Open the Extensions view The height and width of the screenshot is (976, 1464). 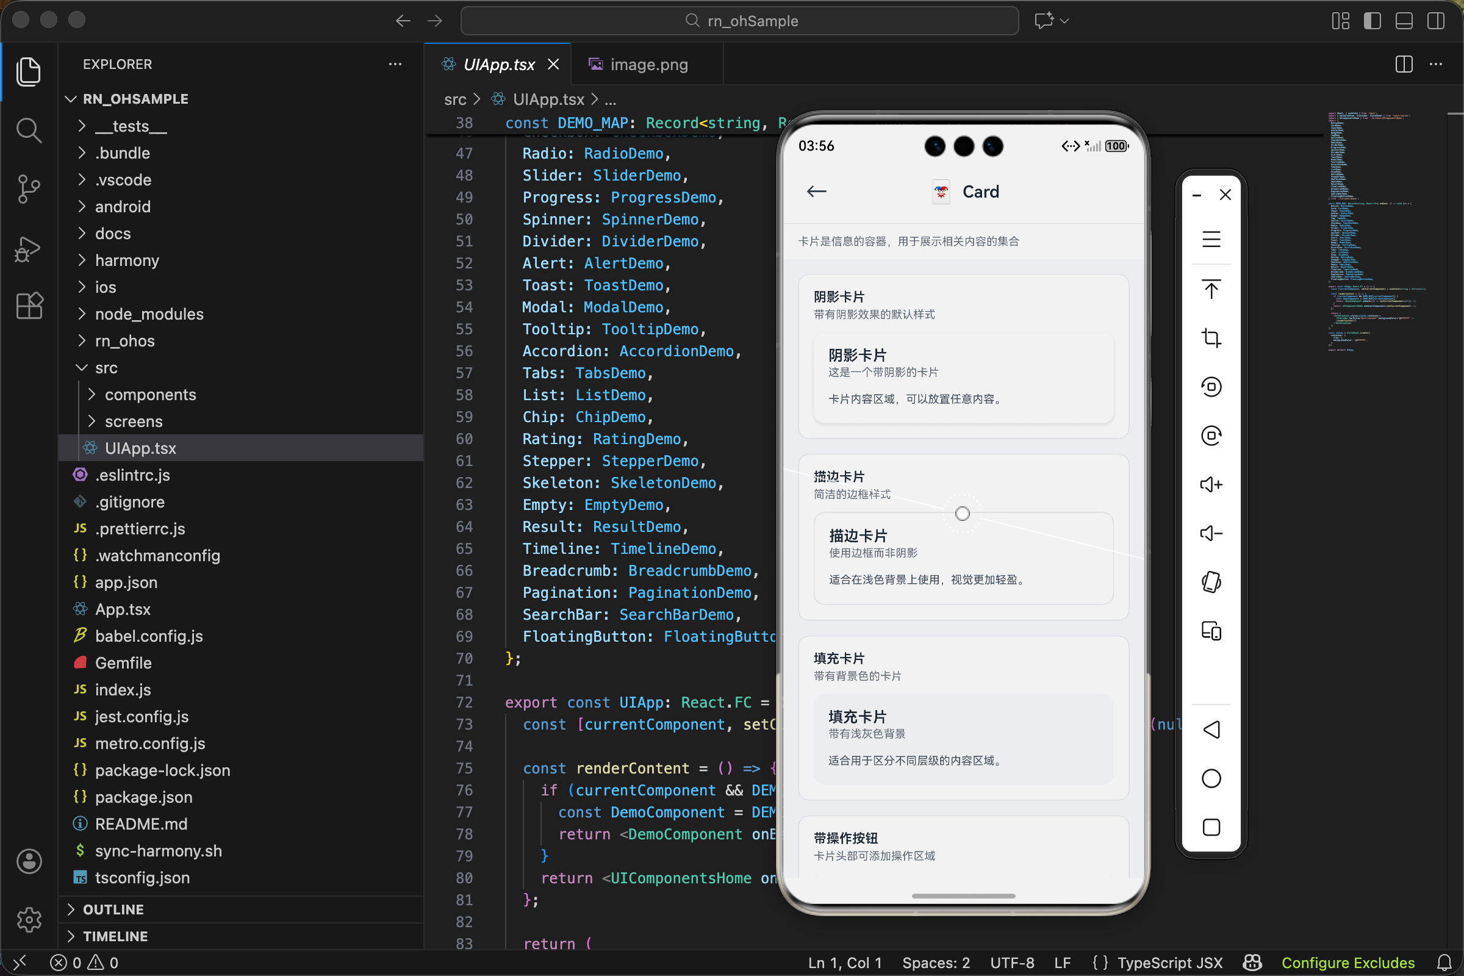29,306
